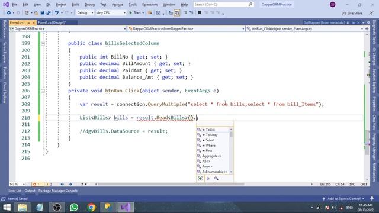Screen dimensions: 379x213
Task: Open the Undo history dropdown arrow
Action: pos(62,13)
